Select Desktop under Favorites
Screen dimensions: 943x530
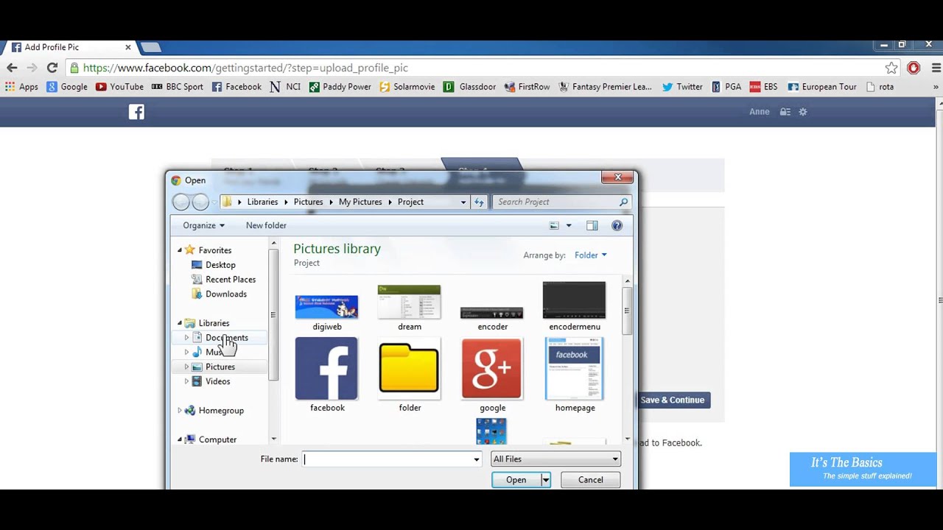220,265
